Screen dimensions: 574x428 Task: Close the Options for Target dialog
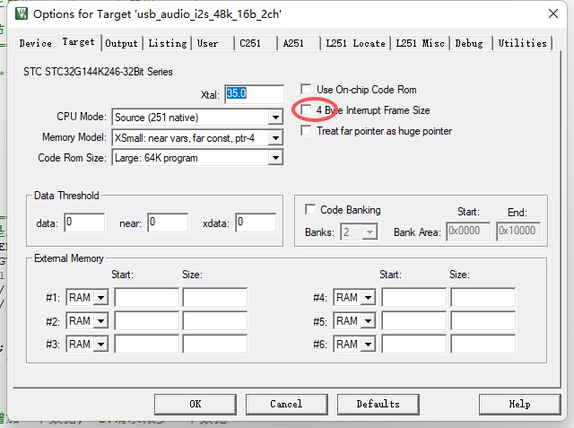553,14
